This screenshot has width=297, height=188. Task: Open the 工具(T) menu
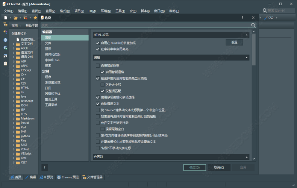[x=120, y=11]
